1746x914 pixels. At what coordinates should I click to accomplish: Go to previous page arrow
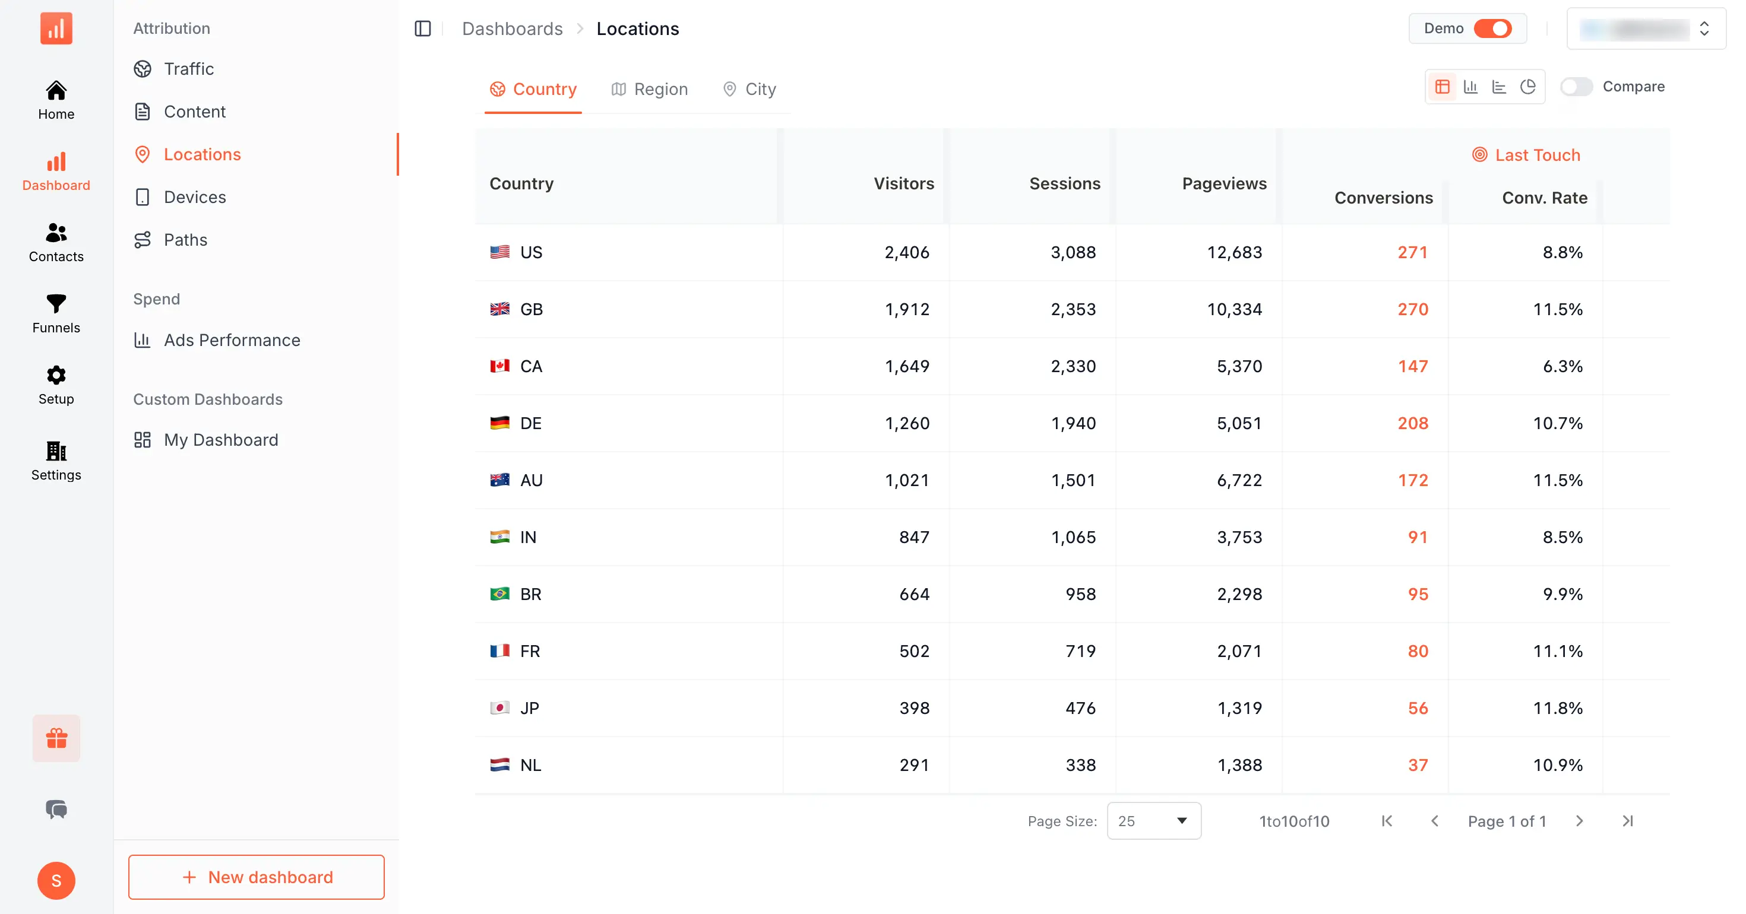click(x=1435, y=821)
